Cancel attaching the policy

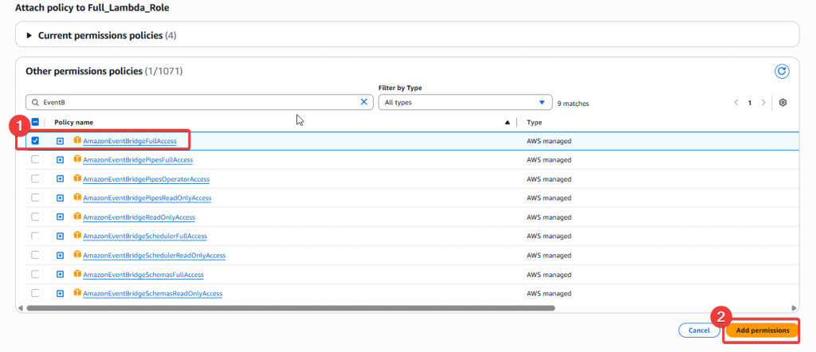click(x=699, y=330)
